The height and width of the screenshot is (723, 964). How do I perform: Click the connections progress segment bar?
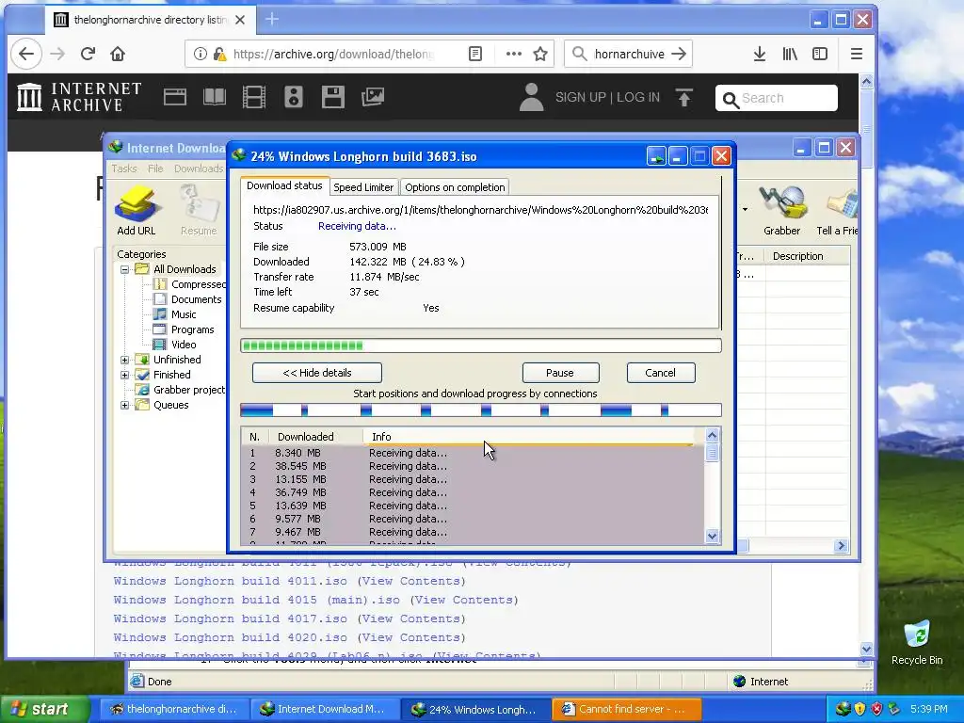pyautogui.click(x=481, y=410)
